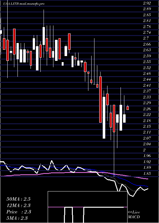Click the 2.41 price axis label
Viewport: 159px width, 223px height.
pos(147,85)
